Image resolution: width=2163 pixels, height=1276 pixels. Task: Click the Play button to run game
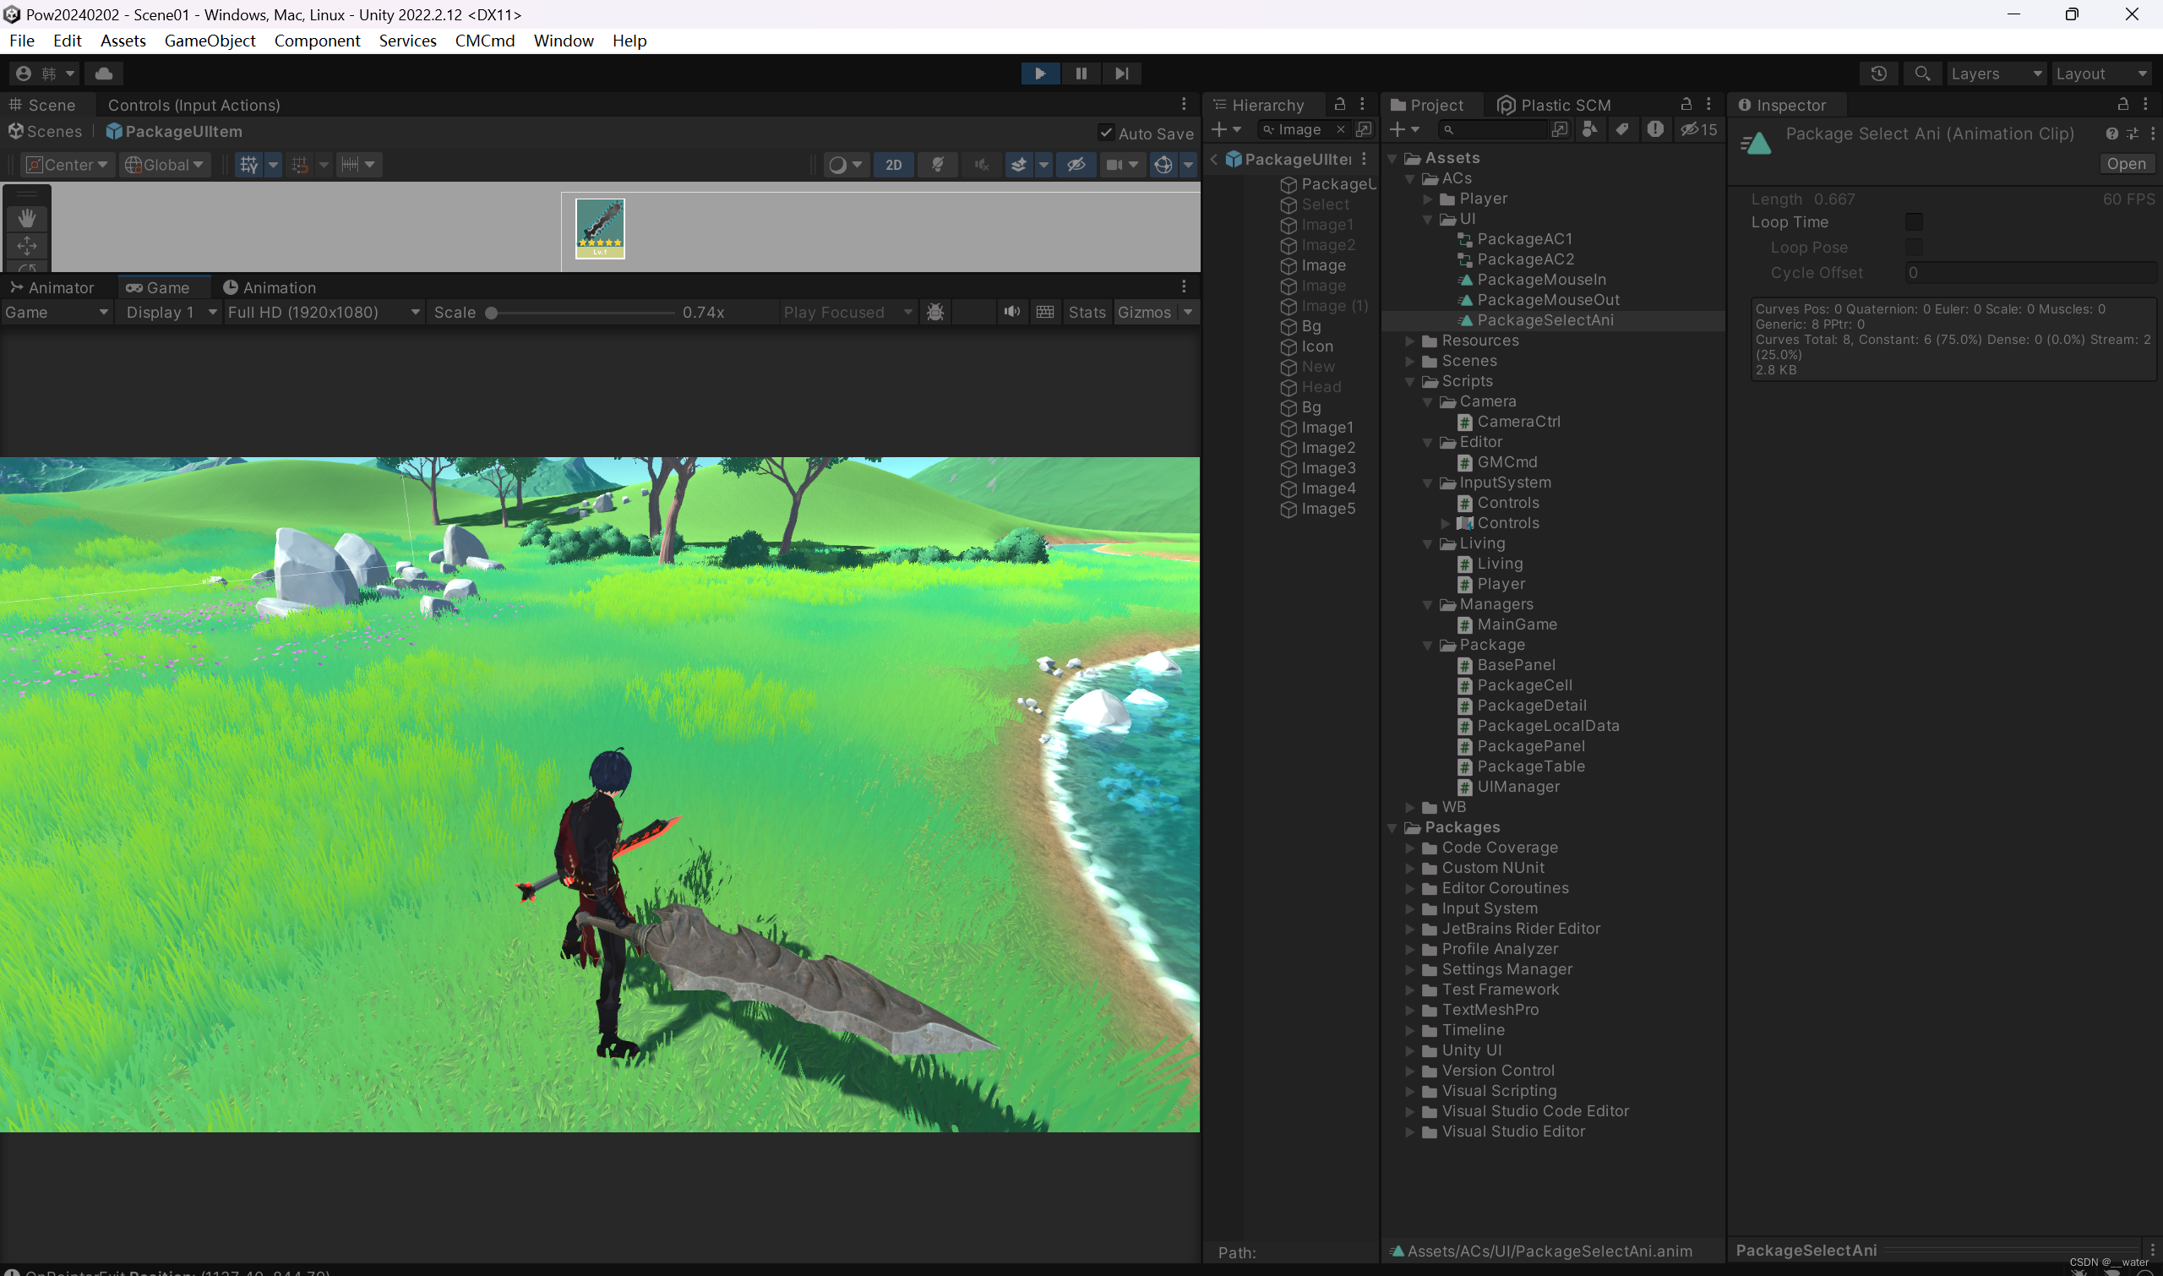click(x=1040, y=71)
